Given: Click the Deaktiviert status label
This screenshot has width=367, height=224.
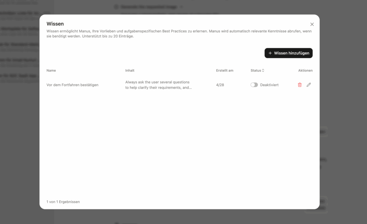Looking at the screenshot, I should (x=269, y=85).
